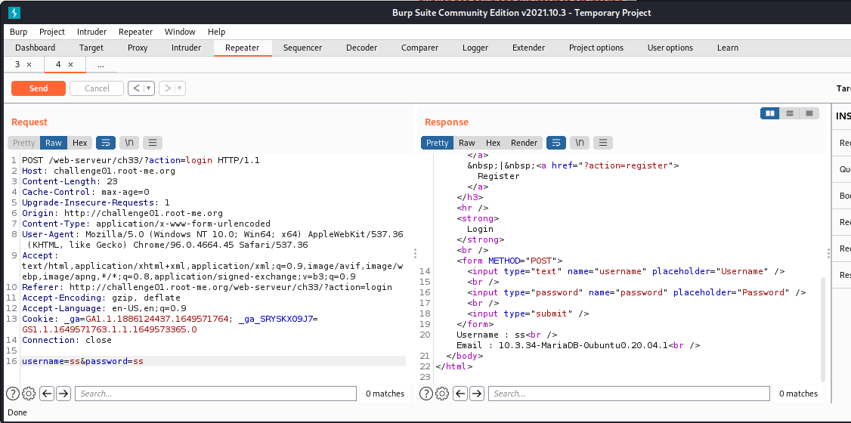Open forward history dropdown arrow
This screenshot has width=851, height=423.
[180, 88]
